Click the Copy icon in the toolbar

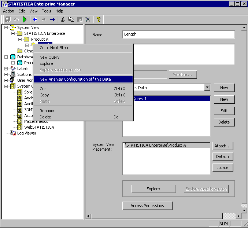click(x=71, y=19)
